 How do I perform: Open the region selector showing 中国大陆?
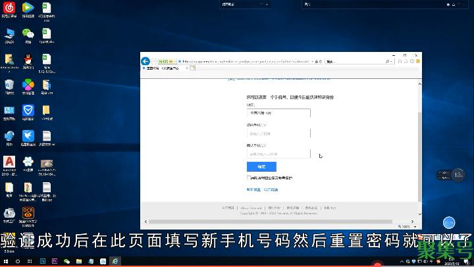pos(278,113)
